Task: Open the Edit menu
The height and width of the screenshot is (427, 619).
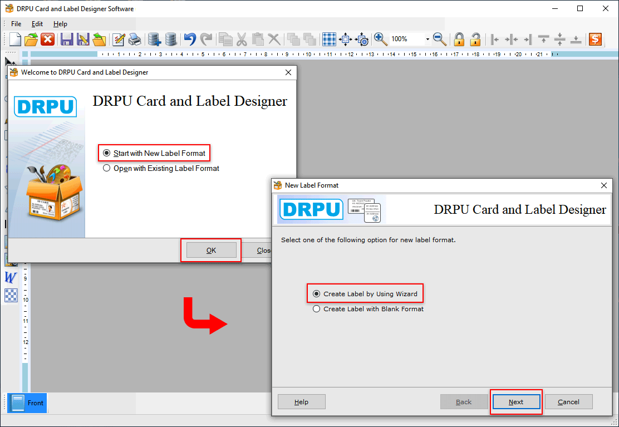Action: [x=37, y=24]
